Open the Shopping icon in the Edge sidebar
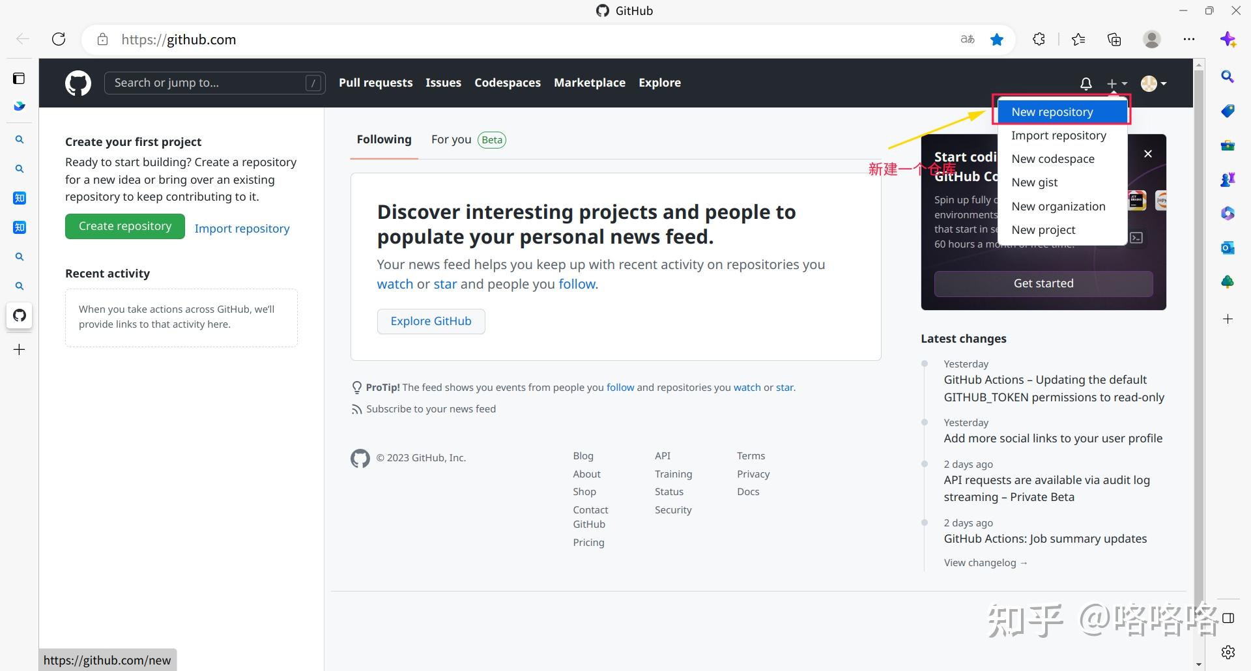Viewport: 1251px width, 671px height. point(1228,111)
